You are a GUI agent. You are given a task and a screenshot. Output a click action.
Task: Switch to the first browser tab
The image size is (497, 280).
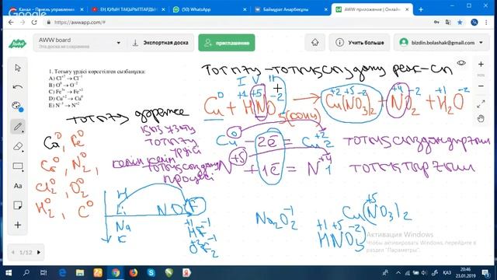pyautogui.click(x=47, y=9)
